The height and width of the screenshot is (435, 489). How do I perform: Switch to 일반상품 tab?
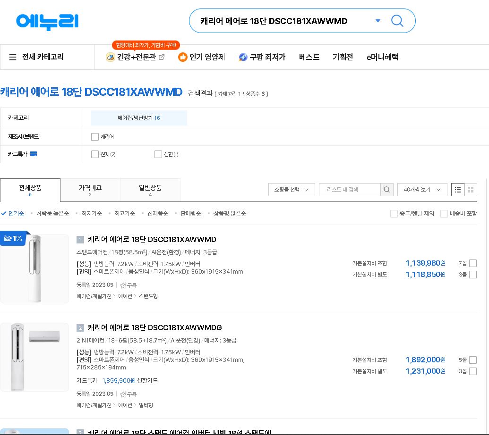(150, 190)
